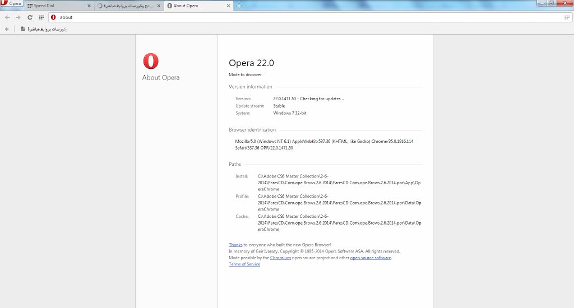
Task: Open the Thanks link
Action: 235,245
